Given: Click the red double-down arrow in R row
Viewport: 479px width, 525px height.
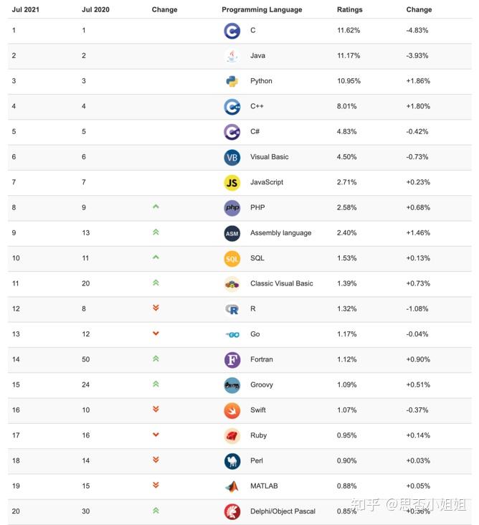Looking at the screenshot, I should click(x=156, y=308).
